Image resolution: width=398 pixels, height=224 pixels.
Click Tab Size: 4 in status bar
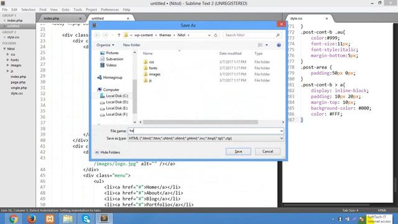[350, 210]
